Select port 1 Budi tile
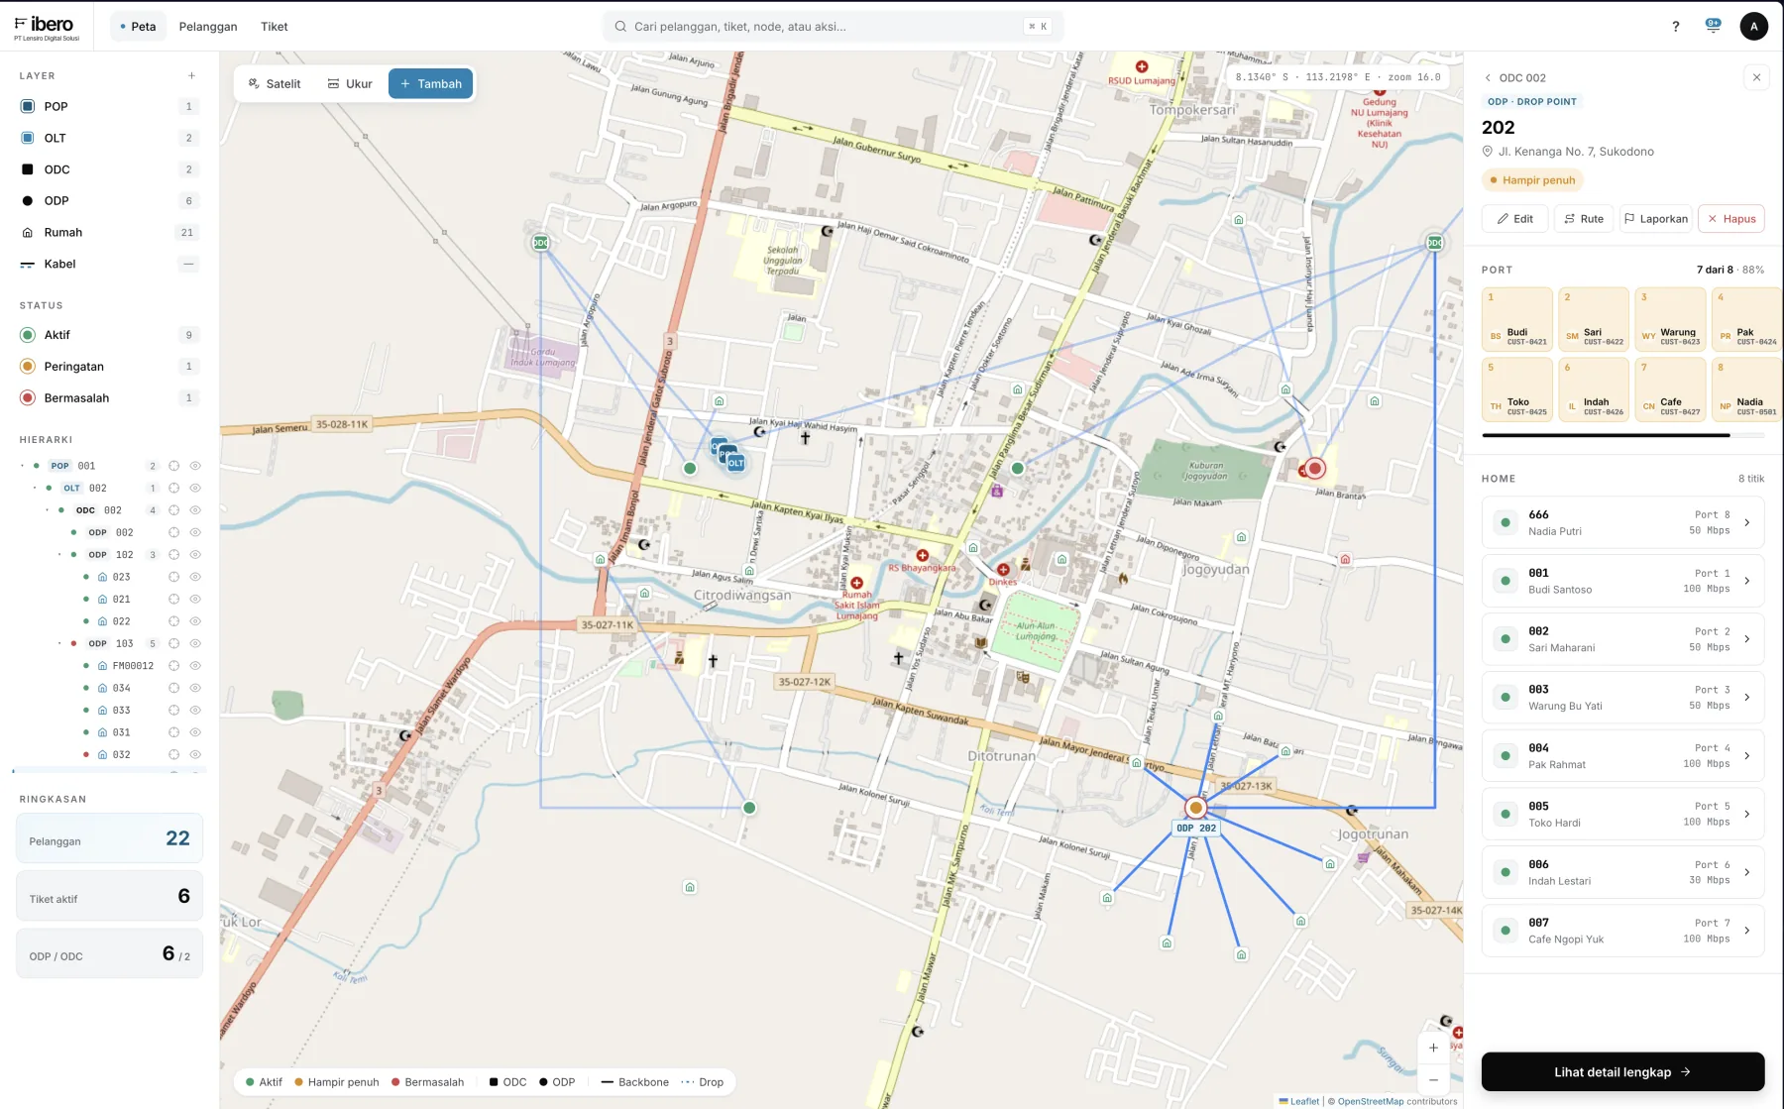This screenshot has height=1109, width=1784. tap(1517, 319)
